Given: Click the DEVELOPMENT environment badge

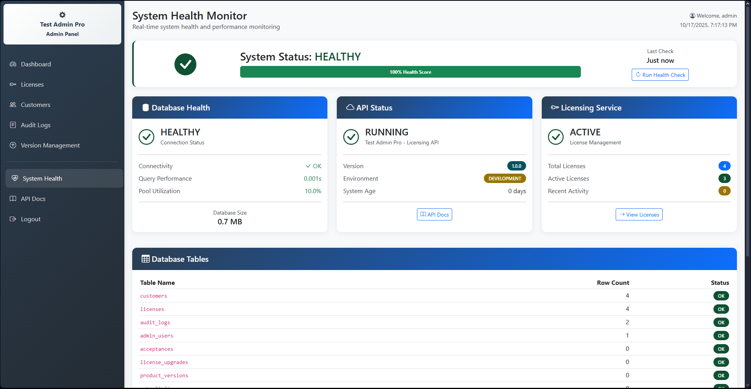Looking at the screenshot, I should pyautogui.click(x=505, y=179).
